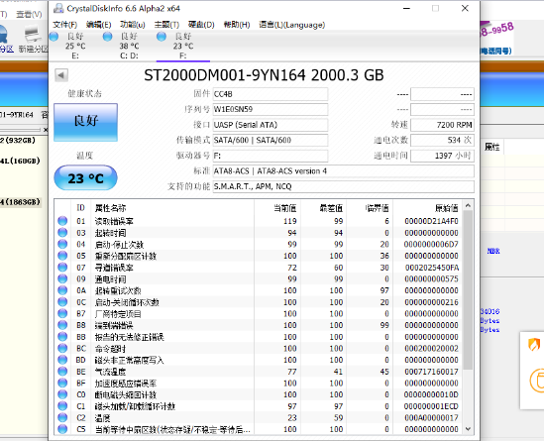Click 新建分区 icon in background window
This screenshot has width=544, height=441.
[33, 39]
